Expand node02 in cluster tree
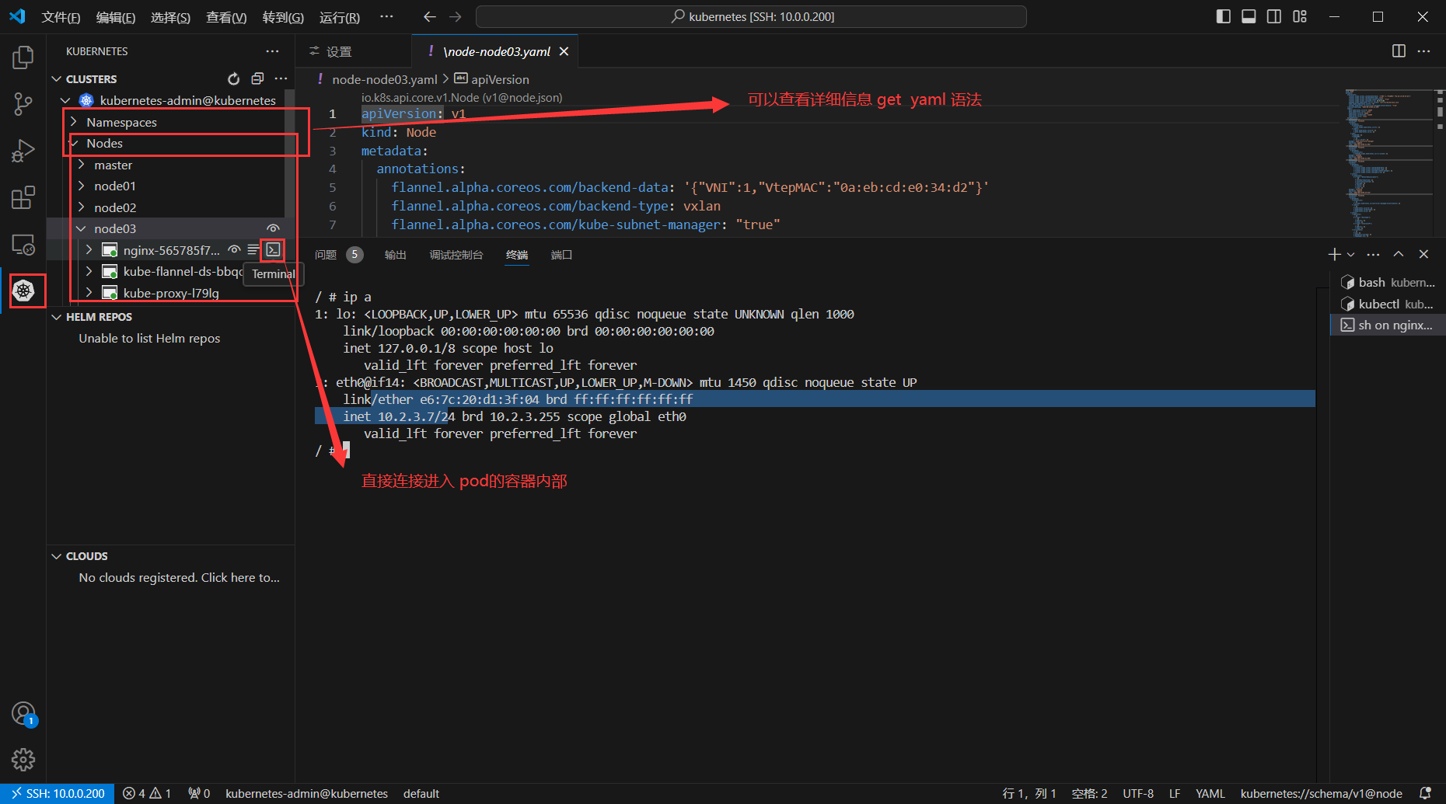Viewport: 1446px width, 804px height. pos(81,207)
